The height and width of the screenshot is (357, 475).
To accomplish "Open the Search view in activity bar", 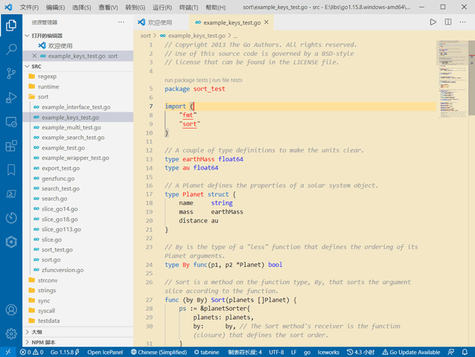I will tap(11, 49).
